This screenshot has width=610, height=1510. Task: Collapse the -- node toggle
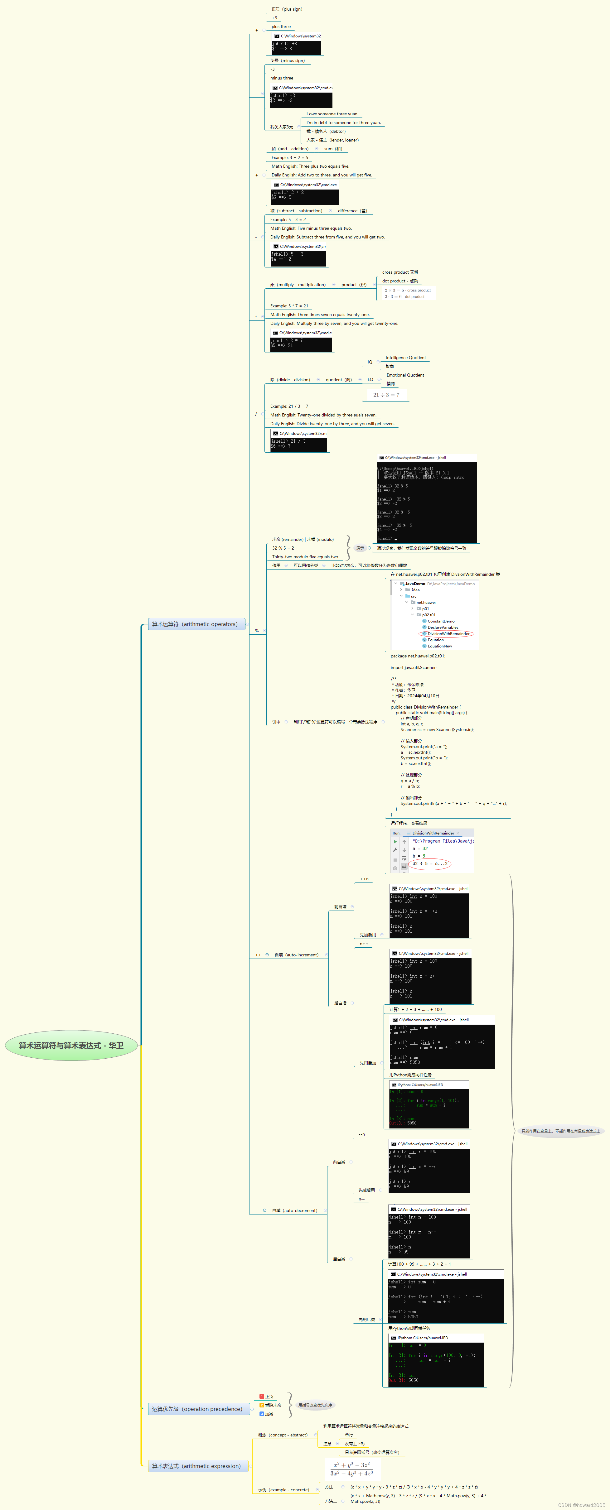264,1210
